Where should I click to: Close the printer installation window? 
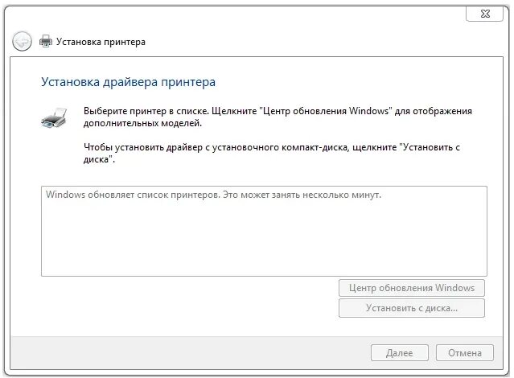tap(486, 13)
